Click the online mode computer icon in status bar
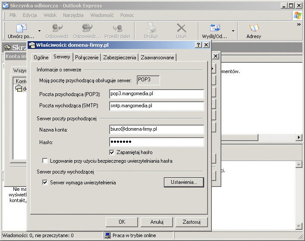The width and height of the screenshot is (305, 241). pos(107,235)
